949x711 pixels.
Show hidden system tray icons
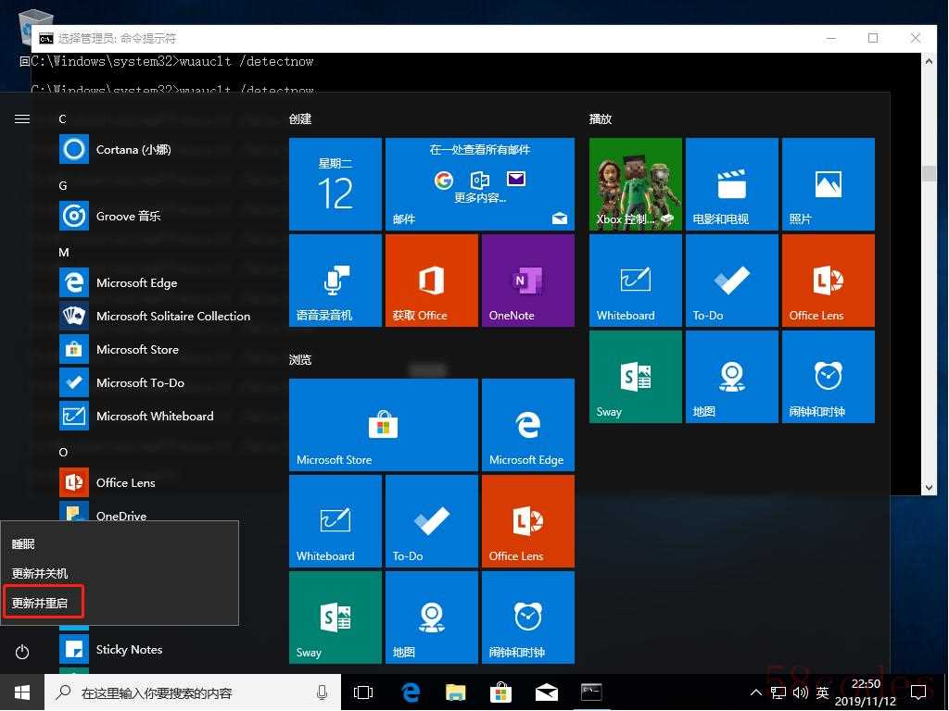click(x=756, y=692)
